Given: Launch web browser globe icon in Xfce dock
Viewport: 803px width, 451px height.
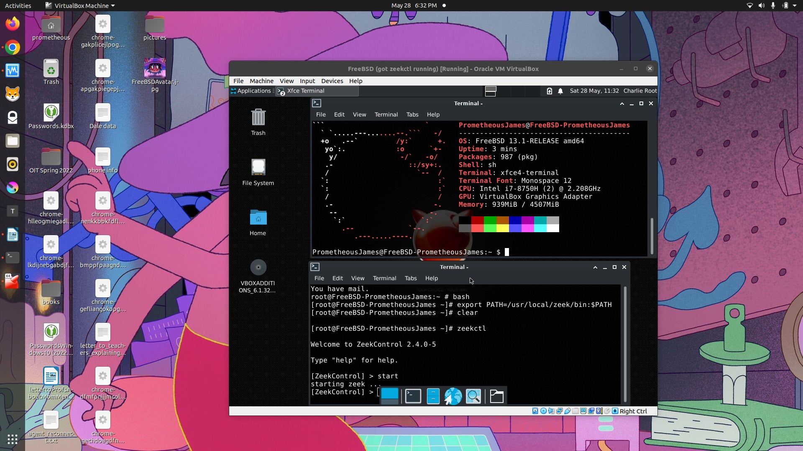Looking at the screenshot, I should coord(453,396).
